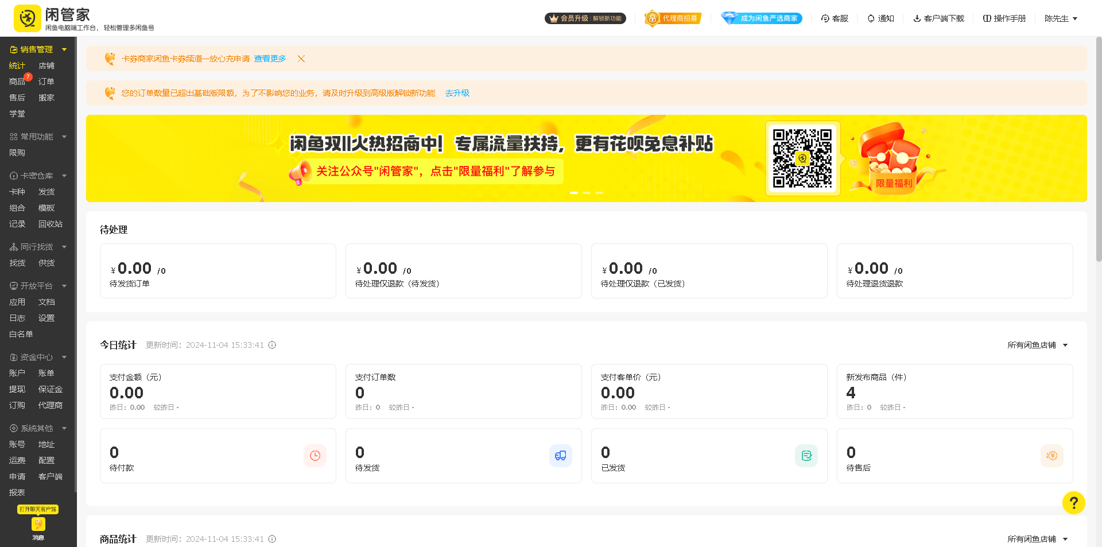Close the 卡券商家 notice banner

[301, 59]
